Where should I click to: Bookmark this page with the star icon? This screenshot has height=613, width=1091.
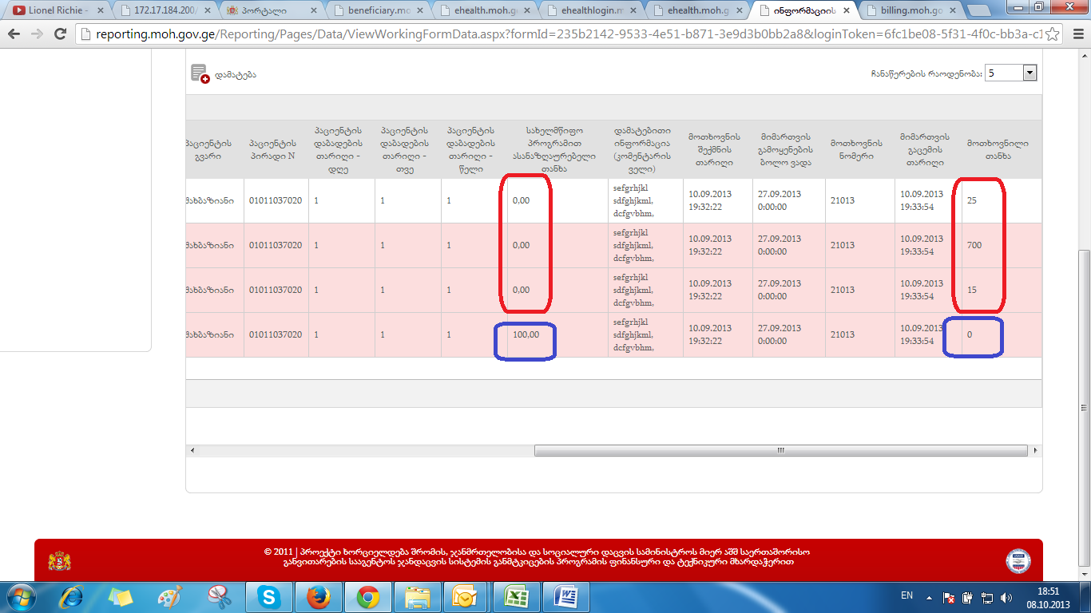tap(1053, 35)
